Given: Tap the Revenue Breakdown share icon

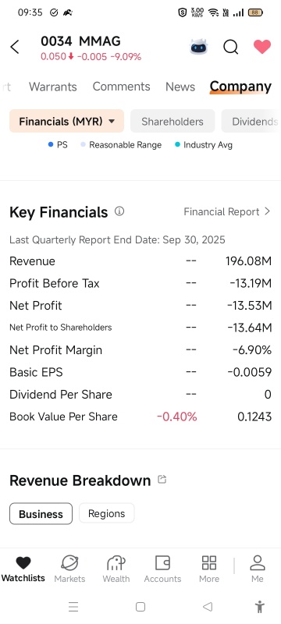Looking at the screenshot, I should [162, 479].
